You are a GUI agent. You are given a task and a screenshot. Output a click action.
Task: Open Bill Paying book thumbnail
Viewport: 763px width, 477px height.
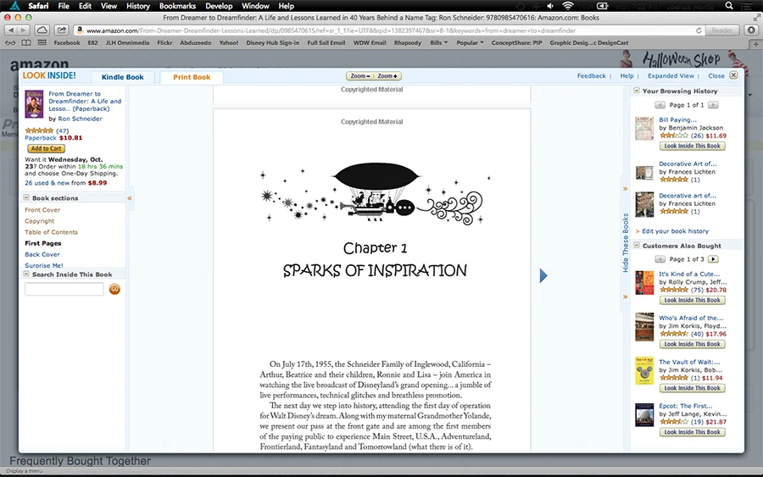[x=644, y=129]
